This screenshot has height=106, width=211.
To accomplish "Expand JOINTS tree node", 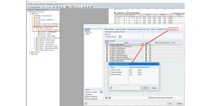I will click(30, 54).
